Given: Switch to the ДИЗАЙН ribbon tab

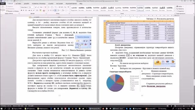Looking at the screenshot, I should click(27, 4).
